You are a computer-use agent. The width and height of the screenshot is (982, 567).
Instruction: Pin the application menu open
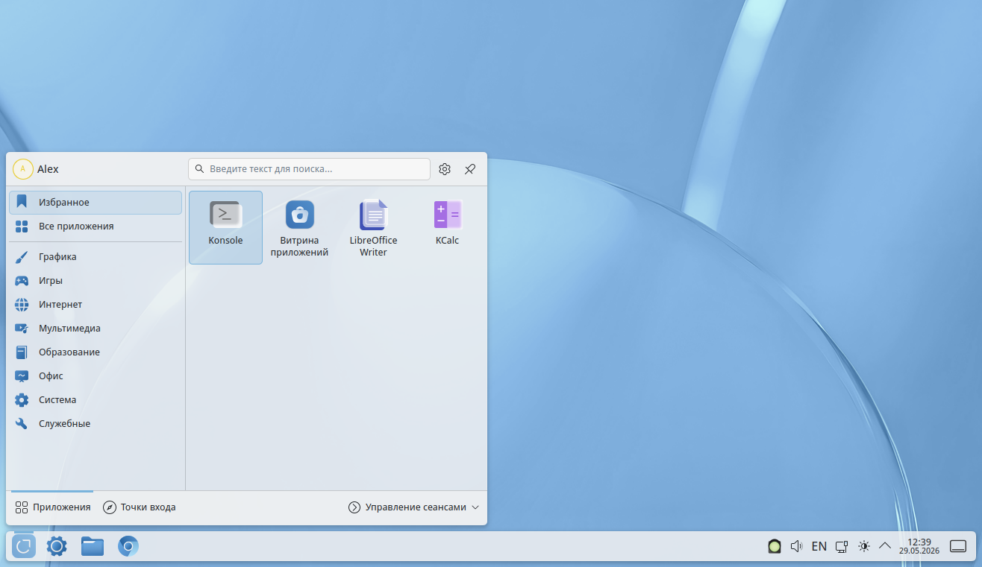[x=470, y=169]
